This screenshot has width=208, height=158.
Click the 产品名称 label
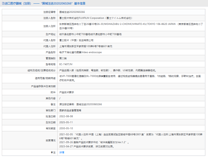point(50,52)
